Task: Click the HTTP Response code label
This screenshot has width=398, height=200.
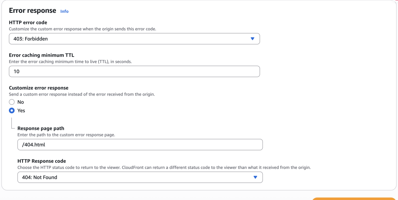Action: point(42,161)
